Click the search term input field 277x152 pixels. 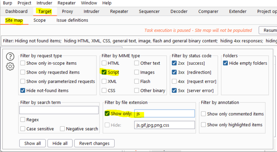coord(59,110)
